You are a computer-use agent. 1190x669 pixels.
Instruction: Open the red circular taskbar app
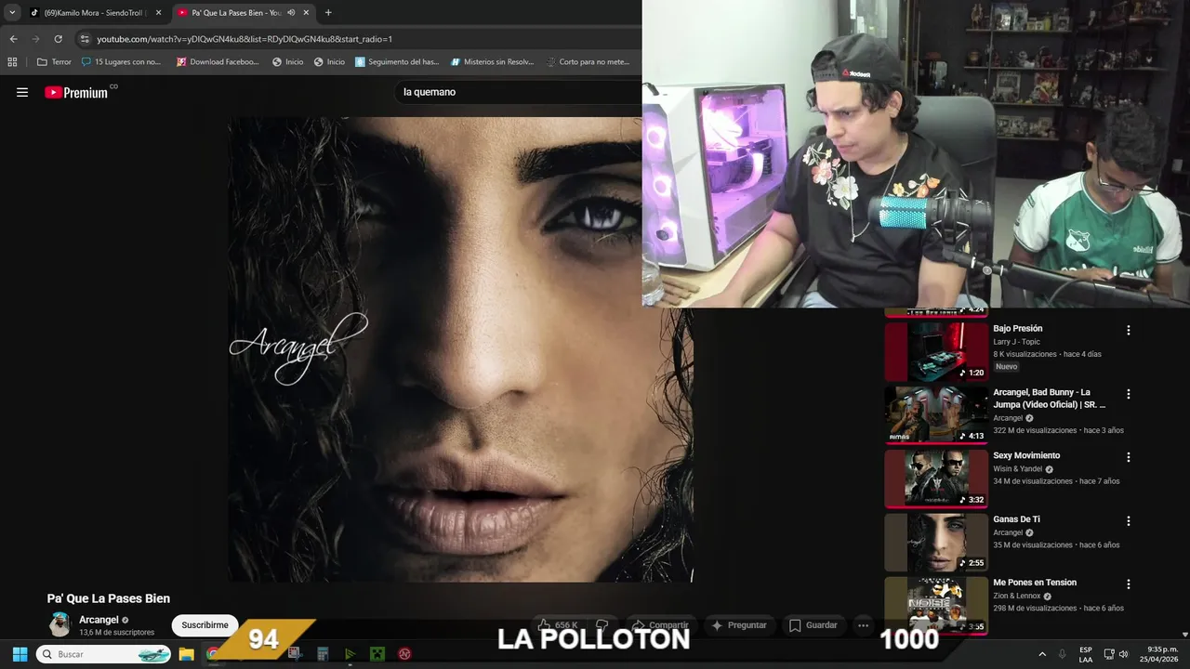pyautogui.click(x=404, y=654)
